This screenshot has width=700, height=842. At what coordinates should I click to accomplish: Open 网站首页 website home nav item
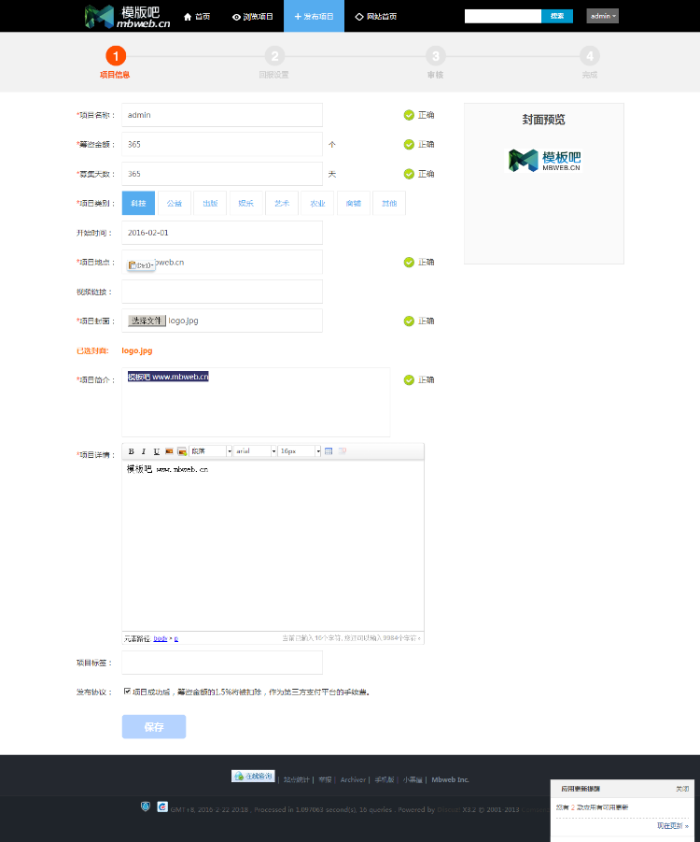[376, 17]
